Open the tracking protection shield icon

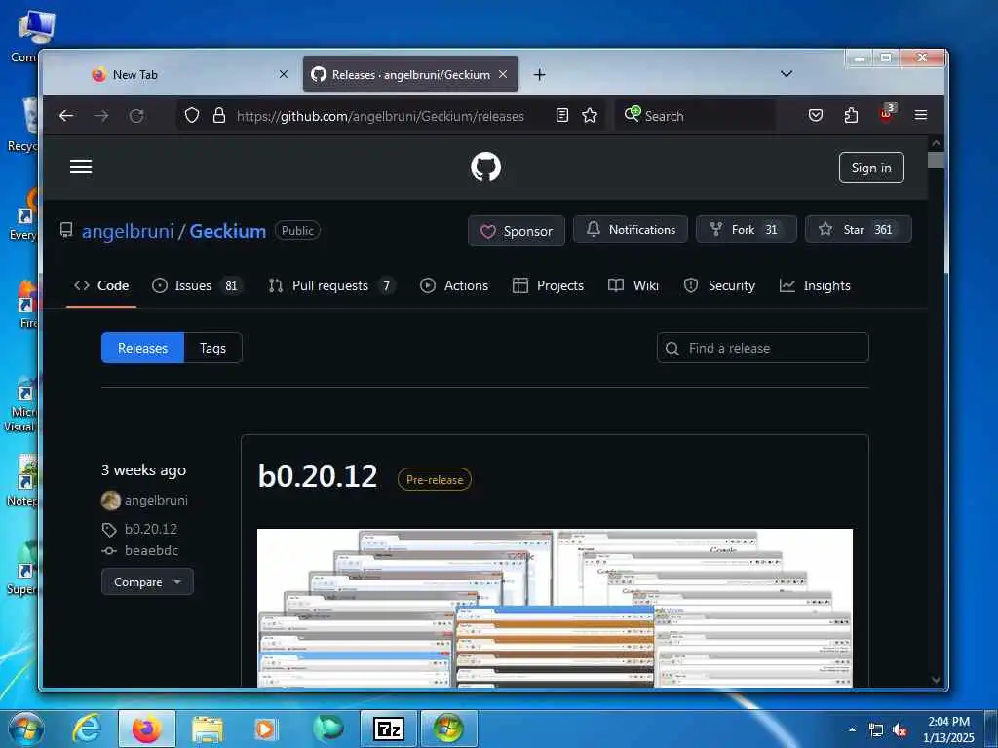192,116
